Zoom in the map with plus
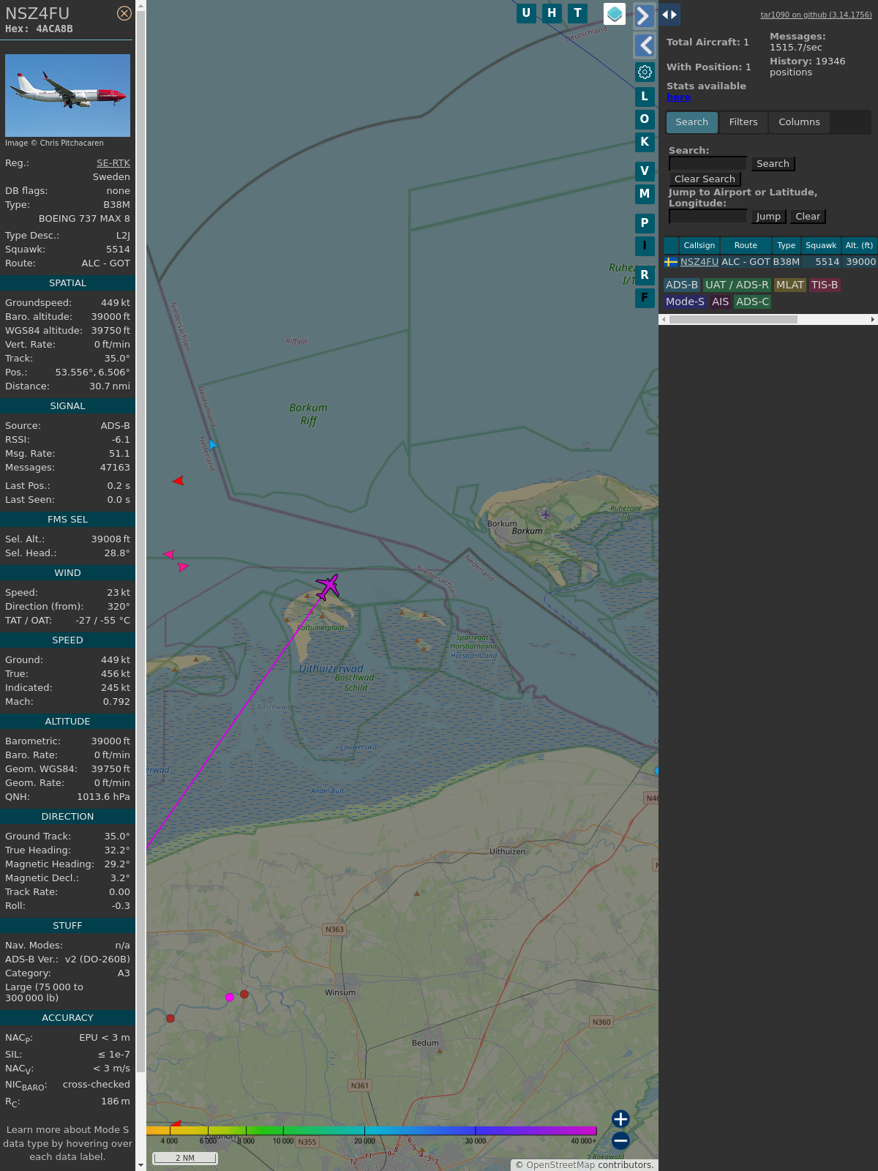878x1171 pixels. point(620,1119)
